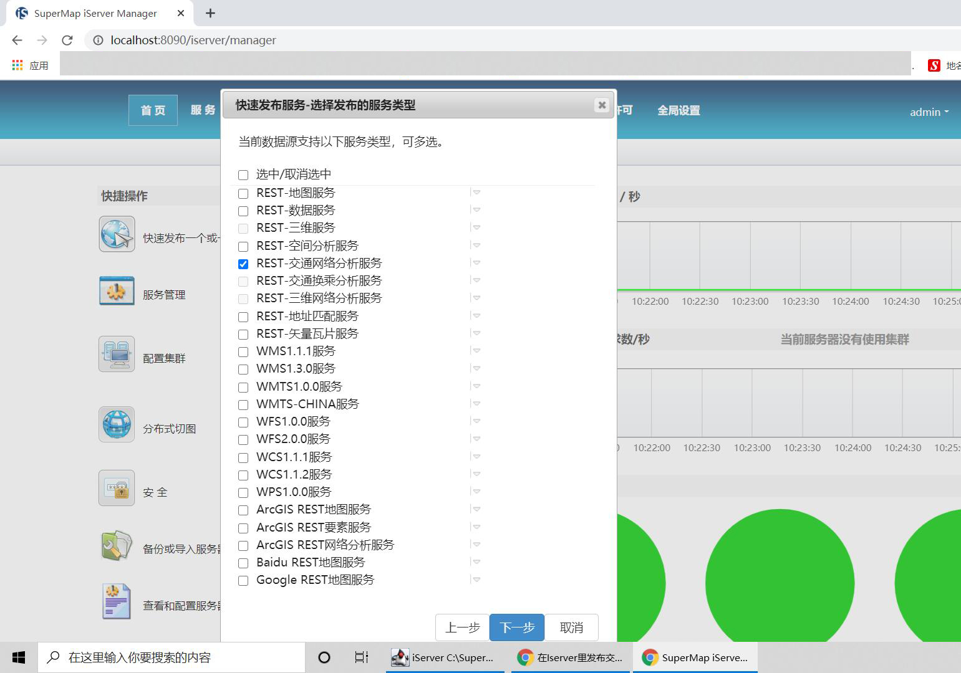Switch to 在Iserver里发布交 Chrome window
961x673 pixels.
pos(571,657)
